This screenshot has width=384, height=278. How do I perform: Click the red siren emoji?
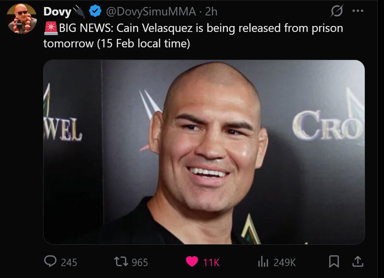pos(51,28)
